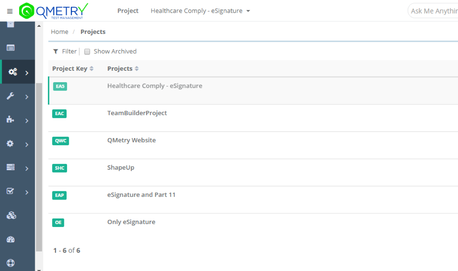Click the Ask Me Anything search field
Viewport: 458px width, 271px height.
[x=433, y=11]
